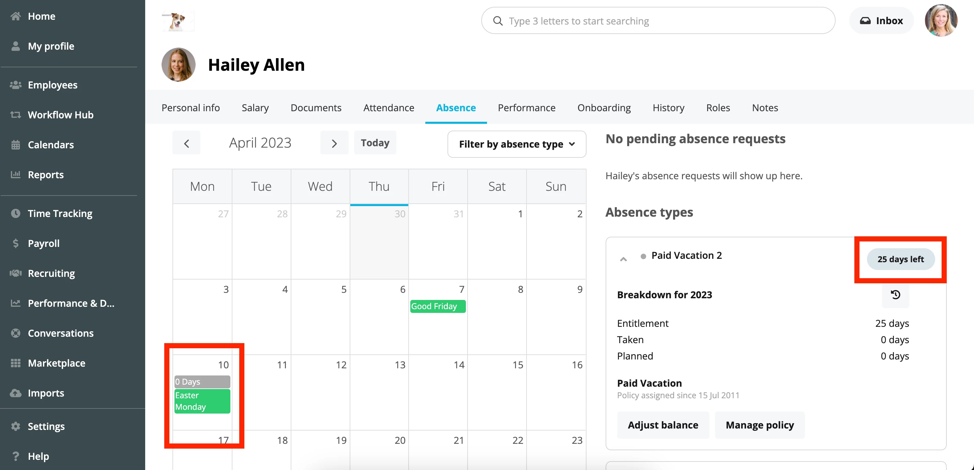Click the company dog logo
The width and height of the screenshot is (974, 470).
[178, 20]
